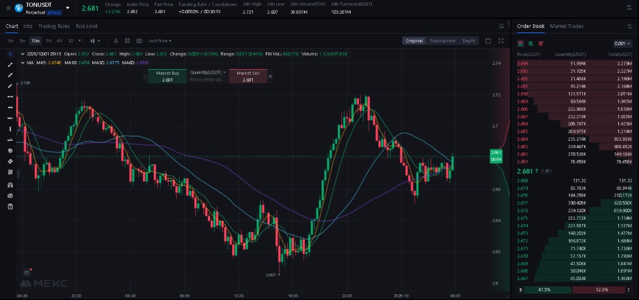Open the TONUSDT pair selector dropdown arrow

click(x=67, y=8)
